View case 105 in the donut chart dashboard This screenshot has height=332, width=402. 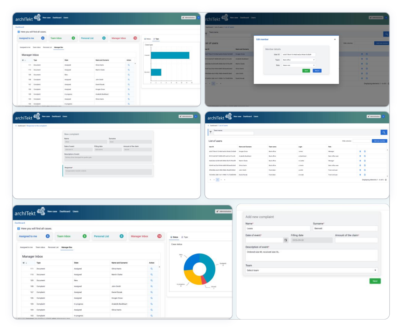coord(151,304)
